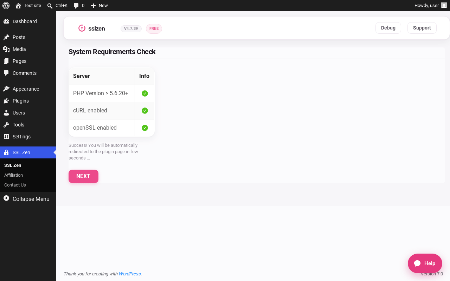Screen dimensions: 450x281
Task: Click the PHP Version green checkmark
Action: (145, 93)
